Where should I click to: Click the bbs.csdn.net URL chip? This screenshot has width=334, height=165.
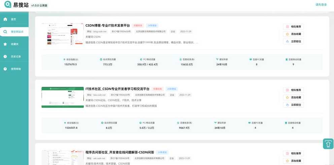click(96, 95)
